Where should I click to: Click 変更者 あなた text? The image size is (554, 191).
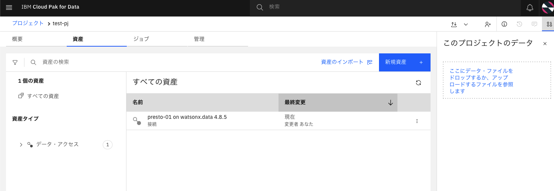pyautogui.click(x=299, y=124)
